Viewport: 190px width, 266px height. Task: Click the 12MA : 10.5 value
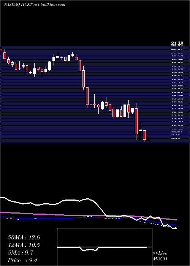24,245
